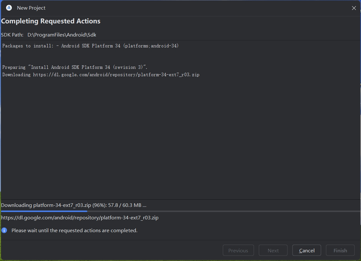Click the disabled Next button

pyautogui.click(x=273, y=250)
